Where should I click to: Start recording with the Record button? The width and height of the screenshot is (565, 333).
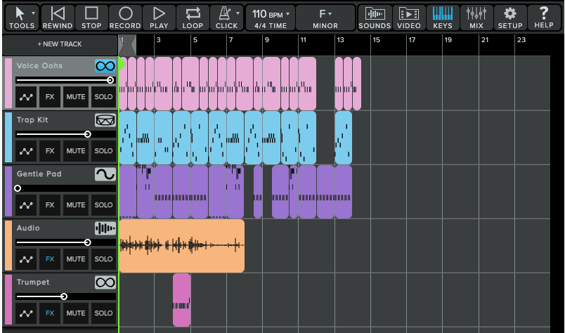[125, 17]
